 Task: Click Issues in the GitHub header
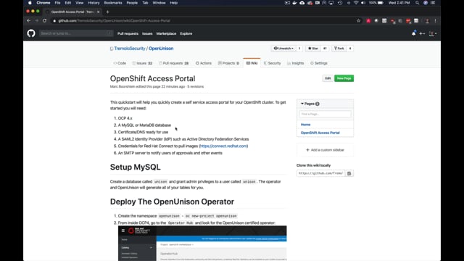click(147, 34)
